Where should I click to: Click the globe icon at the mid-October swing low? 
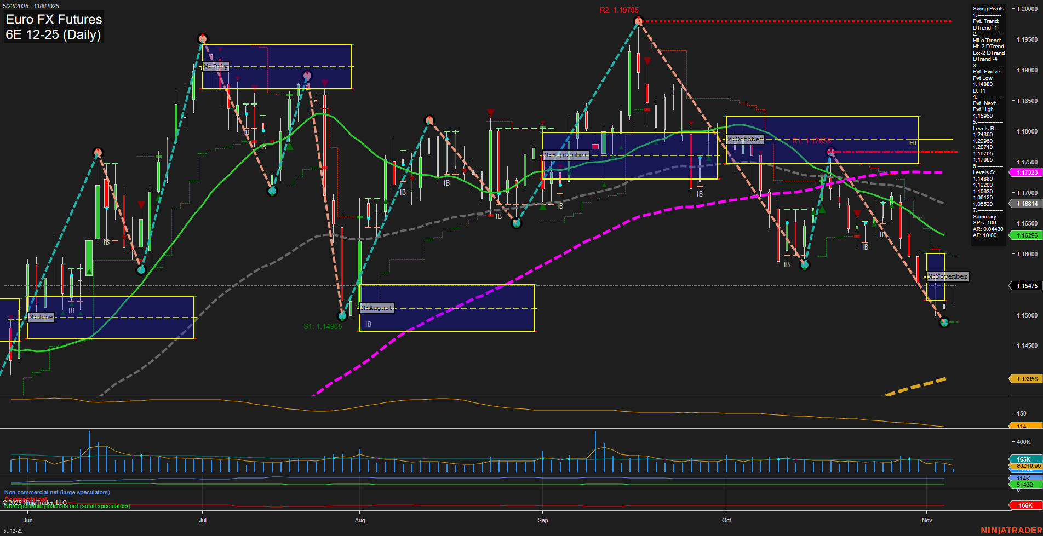pos(804,265)
